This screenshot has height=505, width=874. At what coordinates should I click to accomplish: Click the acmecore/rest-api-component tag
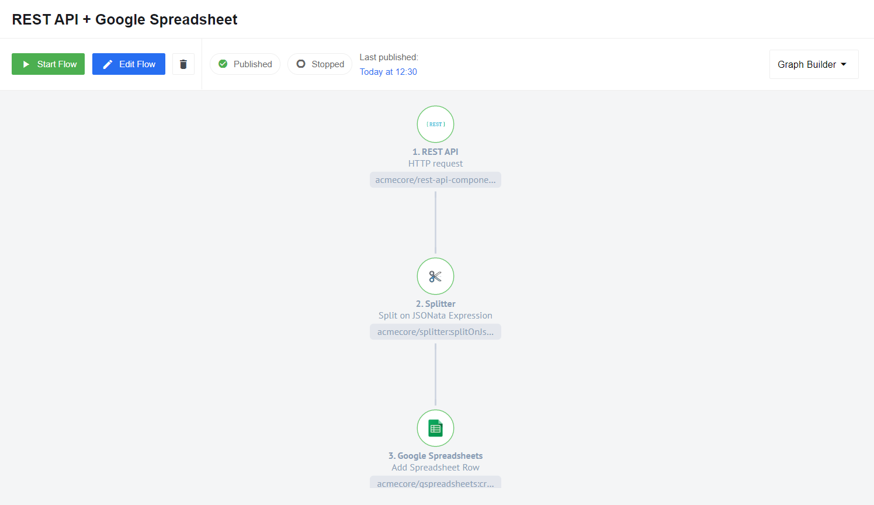(x=435, y=180)
